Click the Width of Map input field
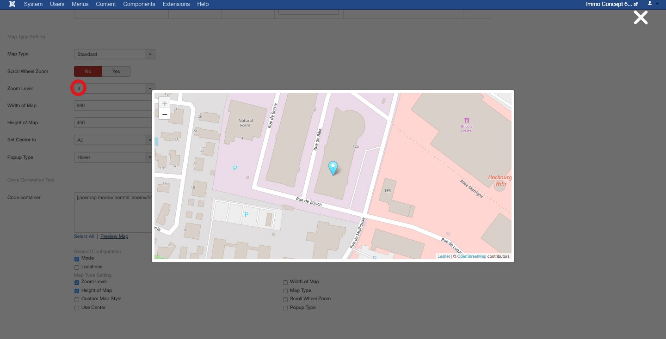Screen dimensions: 666x339 pos(113,105)
